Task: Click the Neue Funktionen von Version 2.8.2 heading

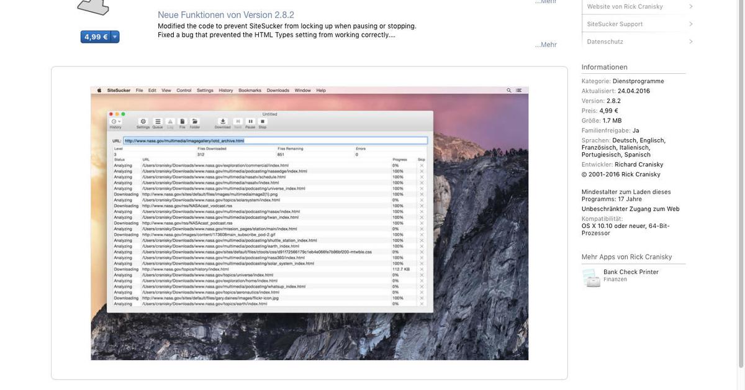Action: (226, 15)
